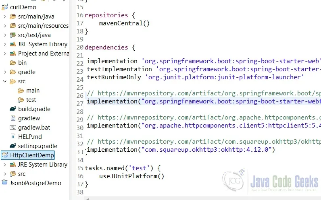This screenshot has height=200, width=321.
Task: Click the HttpClientDemp project icon
Action: [5, 155]
